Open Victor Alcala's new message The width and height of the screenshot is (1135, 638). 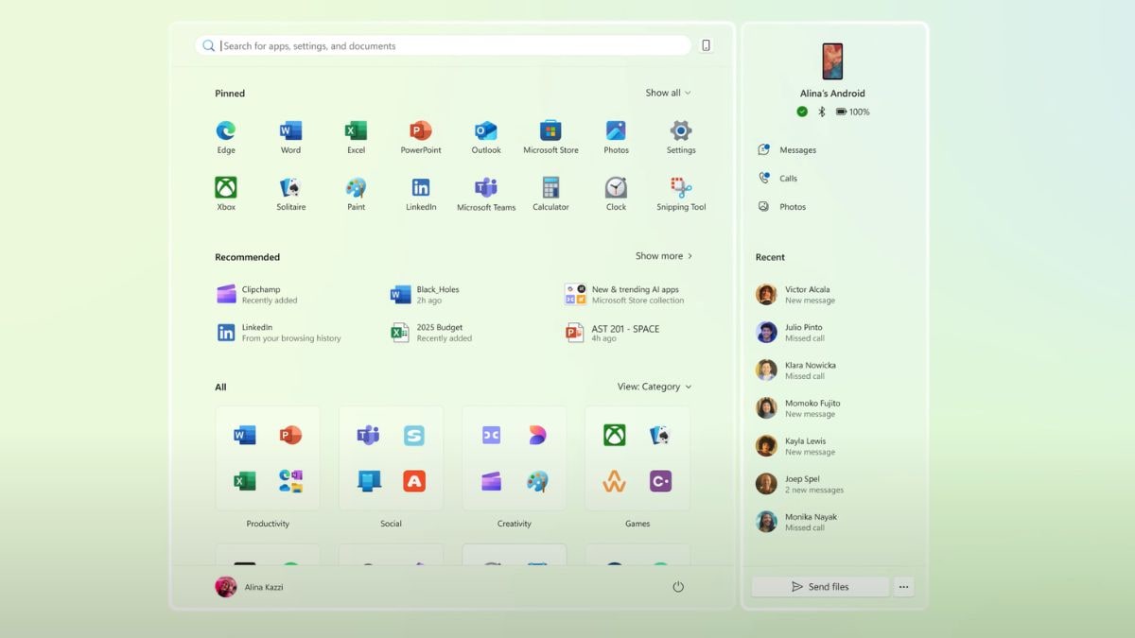point(809,295)
